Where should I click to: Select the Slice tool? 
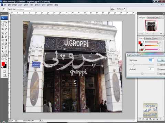coord(6,29)
